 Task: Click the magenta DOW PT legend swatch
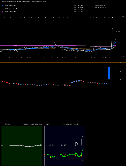point(3,12)
